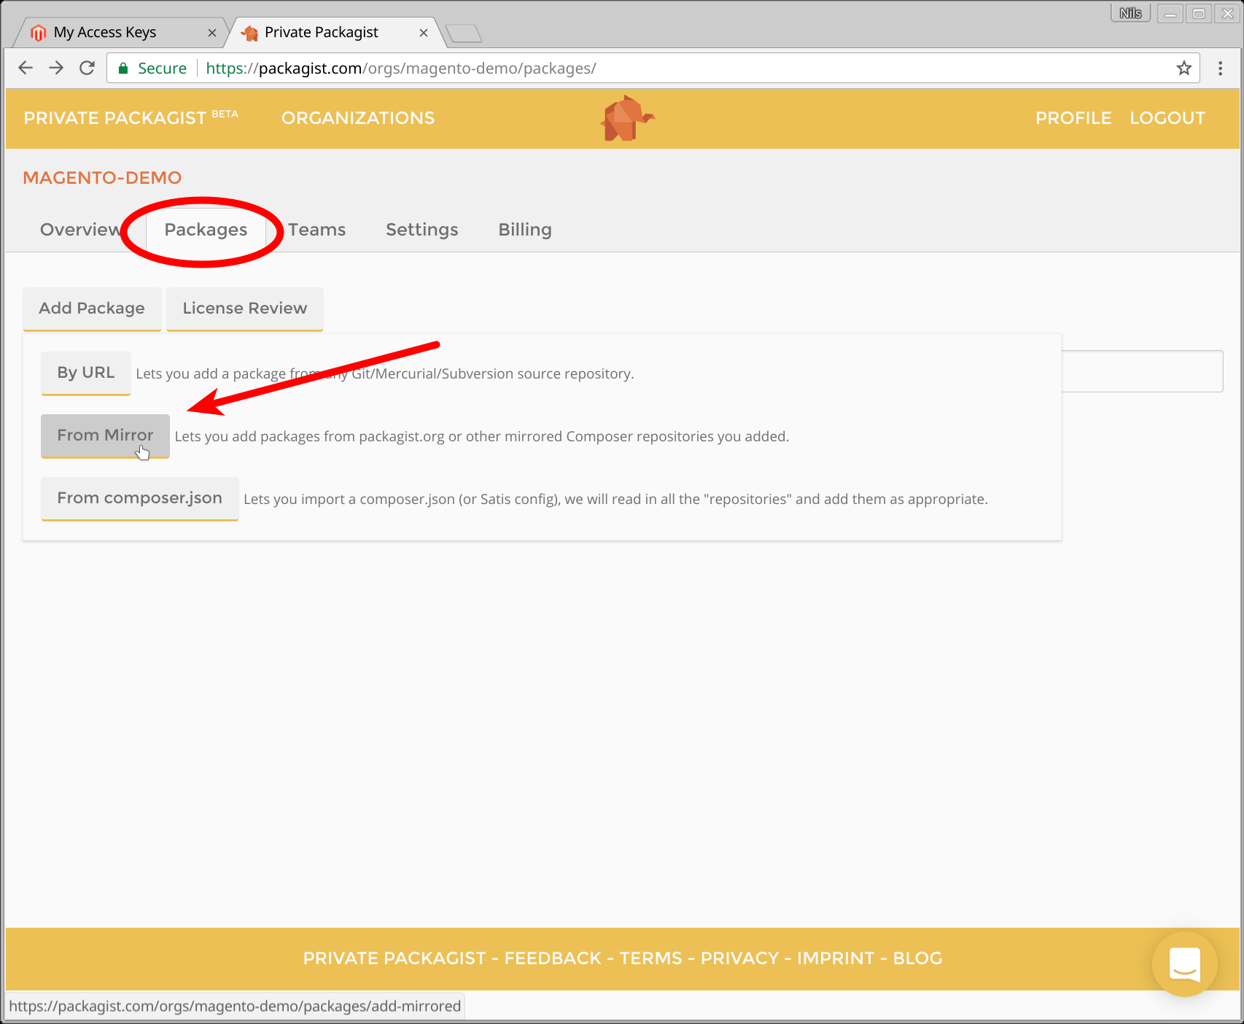Open a new browser tab
Screen dimensions: 1244x1024
coord(464,33)
